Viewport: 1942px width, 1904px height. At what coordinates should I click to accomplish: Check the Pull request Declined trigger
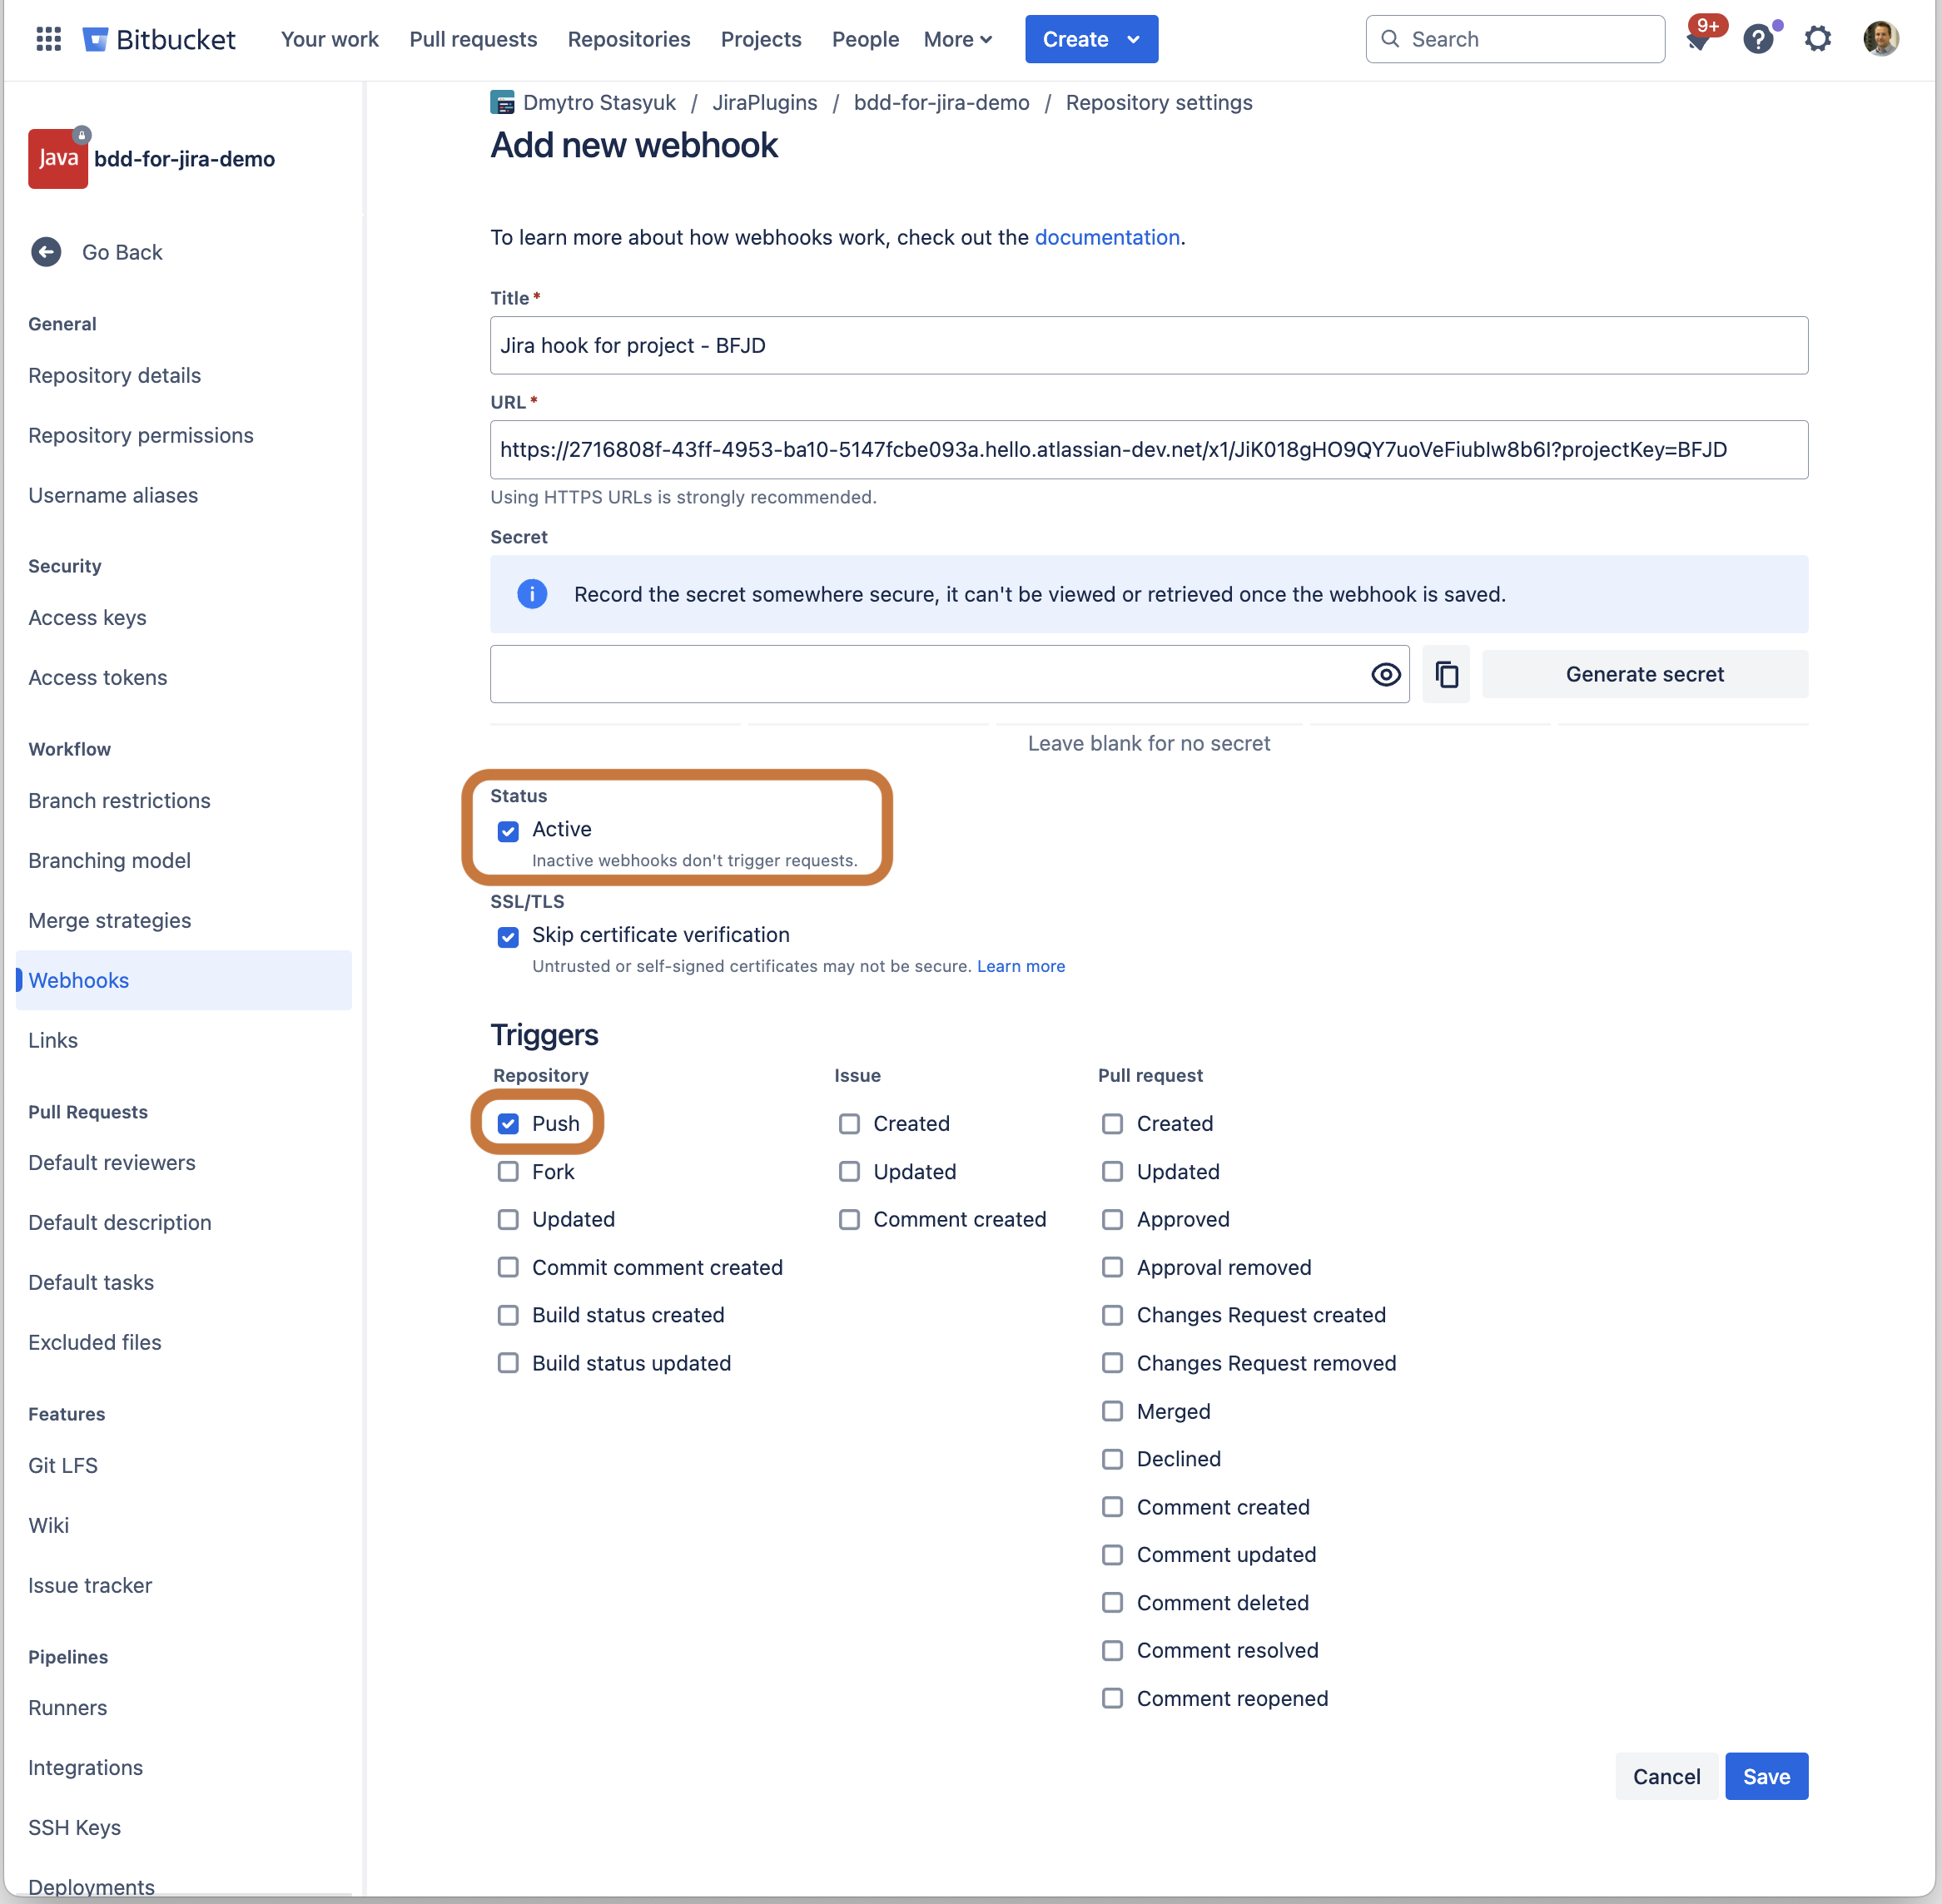point(1113,1459)
